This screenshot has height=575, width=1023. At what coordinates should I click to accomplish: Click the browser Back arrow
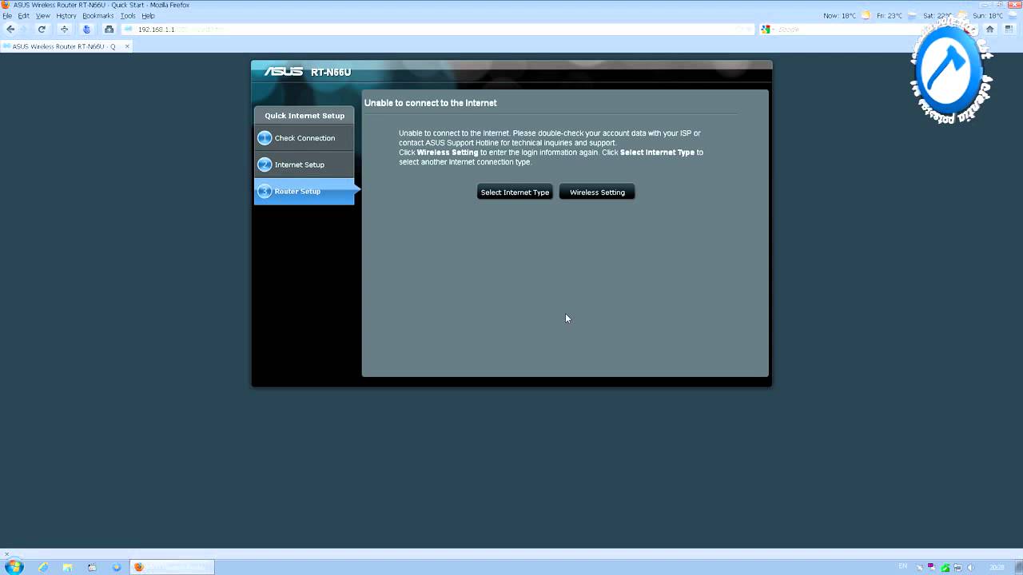tap(10, 30)
